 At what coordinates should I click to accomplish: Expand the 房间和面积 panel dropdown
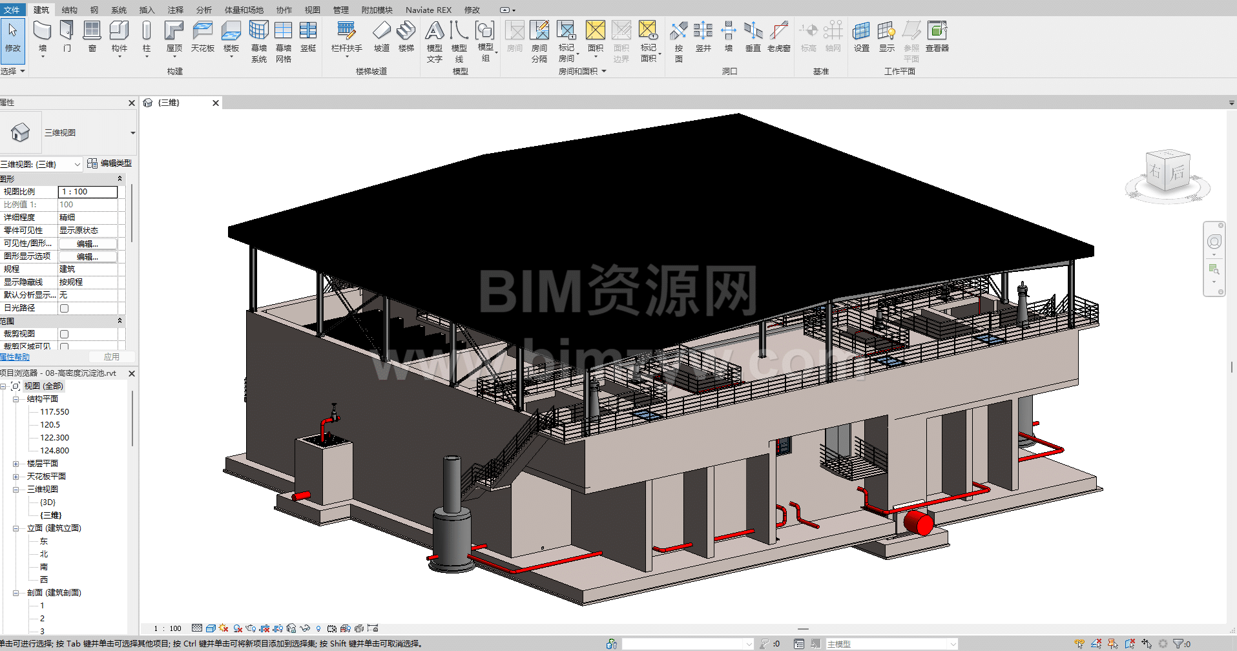pos(583,71)
